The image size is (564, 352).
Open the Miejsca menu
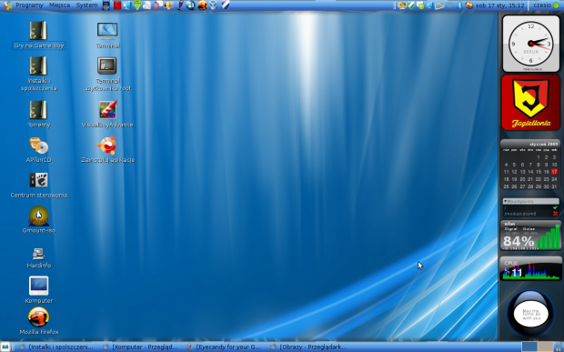pos(59,5)
